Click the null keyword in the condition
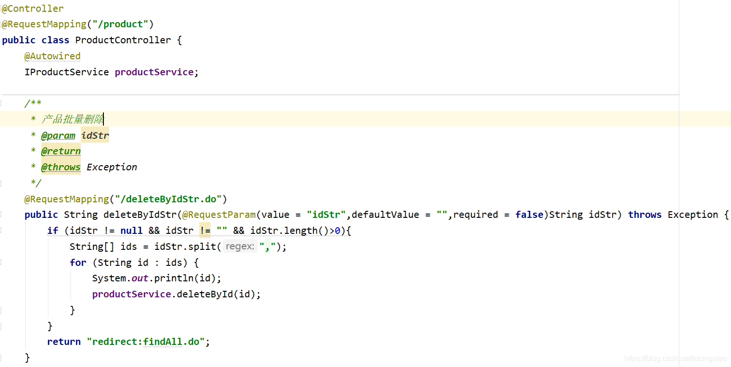 (132, 231)
